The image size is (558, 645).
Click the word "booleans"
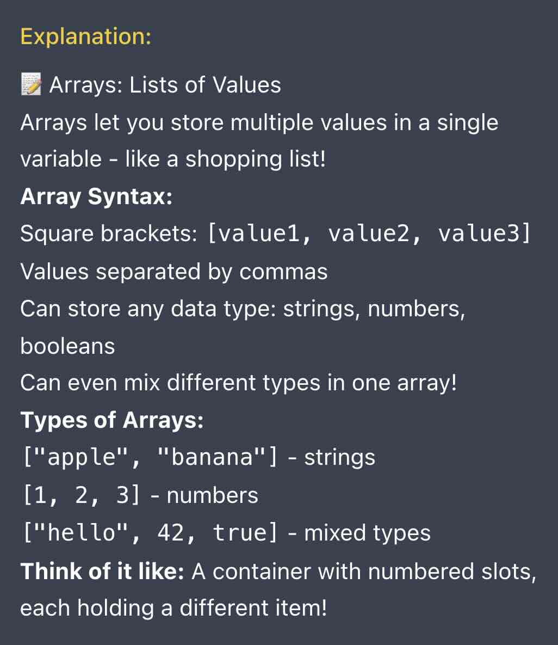[67, 346]
